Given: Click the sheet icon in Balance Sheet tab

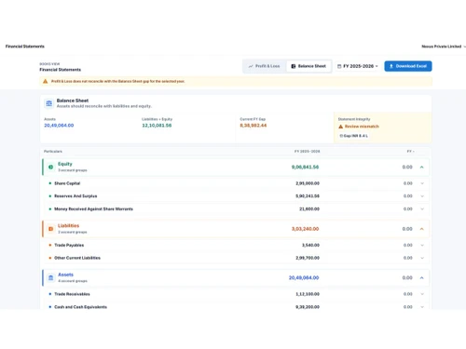Looking at the screenshot, I should pyautogui.click(x=294, y=66).
